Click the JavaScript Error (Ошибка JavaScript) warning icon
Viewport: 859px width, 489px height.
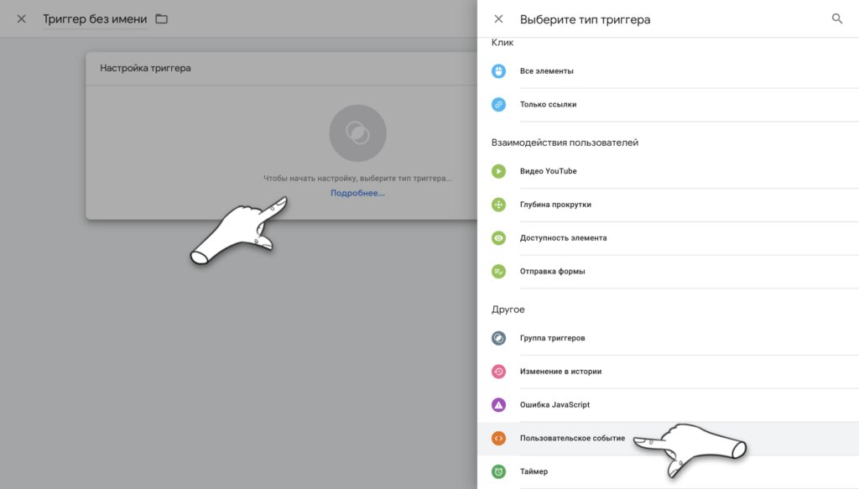[x=498, y=405]
